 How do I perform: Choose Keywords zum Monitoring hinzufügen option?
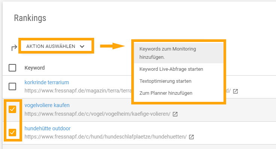(178, 53)
